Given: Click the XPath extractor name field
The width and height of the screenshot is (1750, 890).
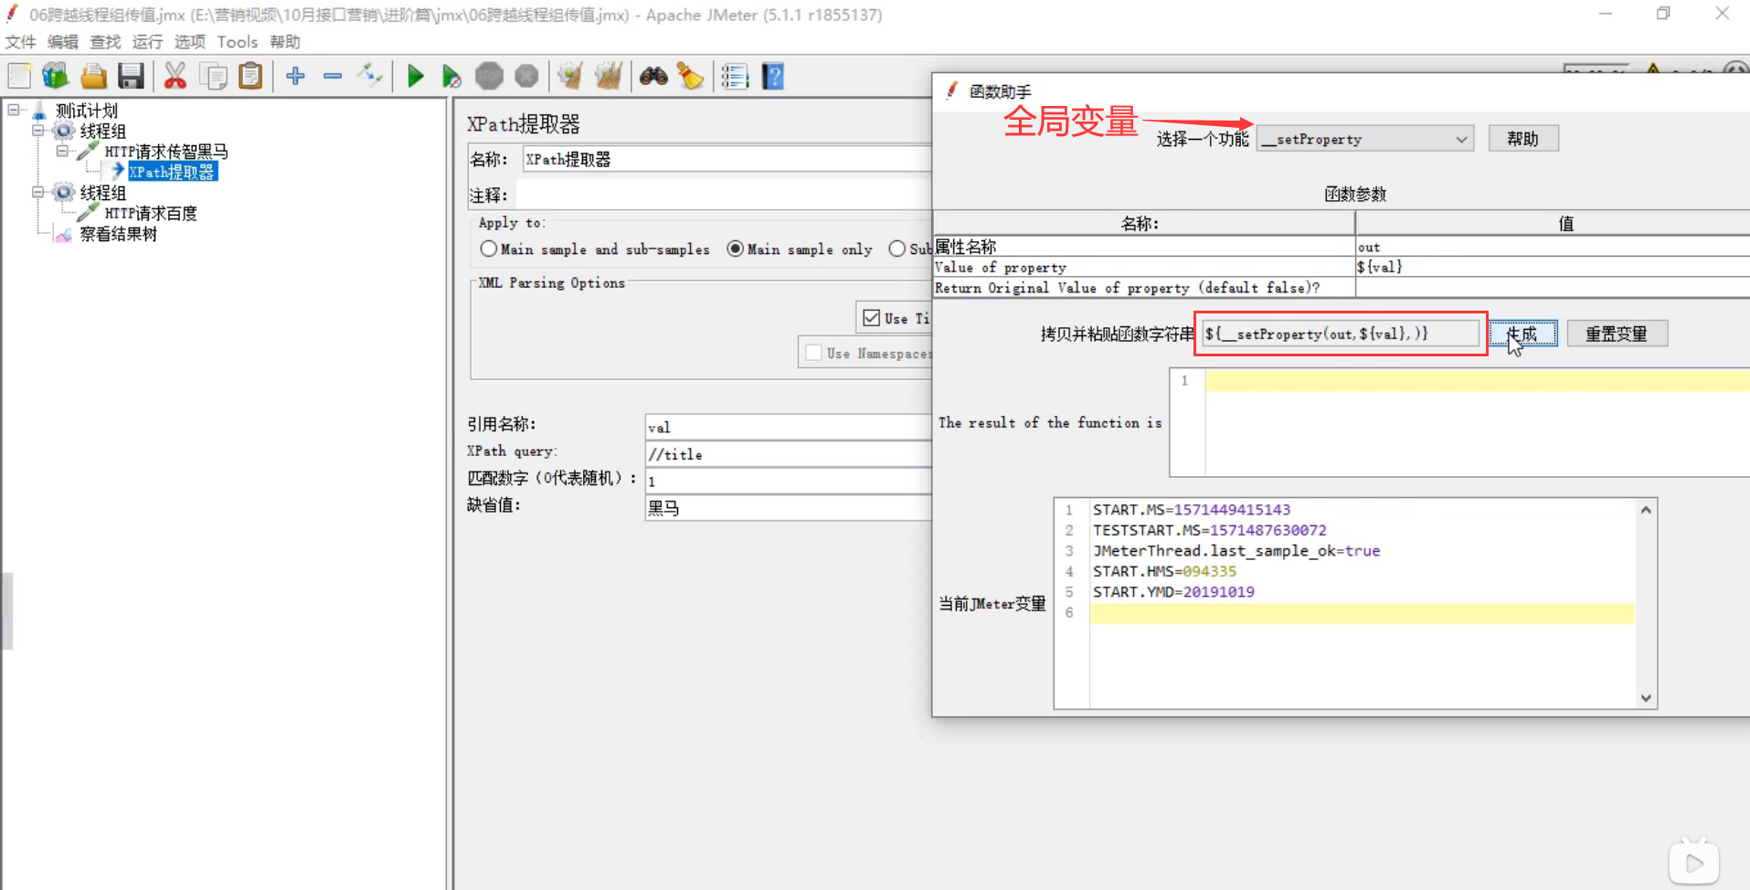Looking at the screenshot, I should pos(727,159).
